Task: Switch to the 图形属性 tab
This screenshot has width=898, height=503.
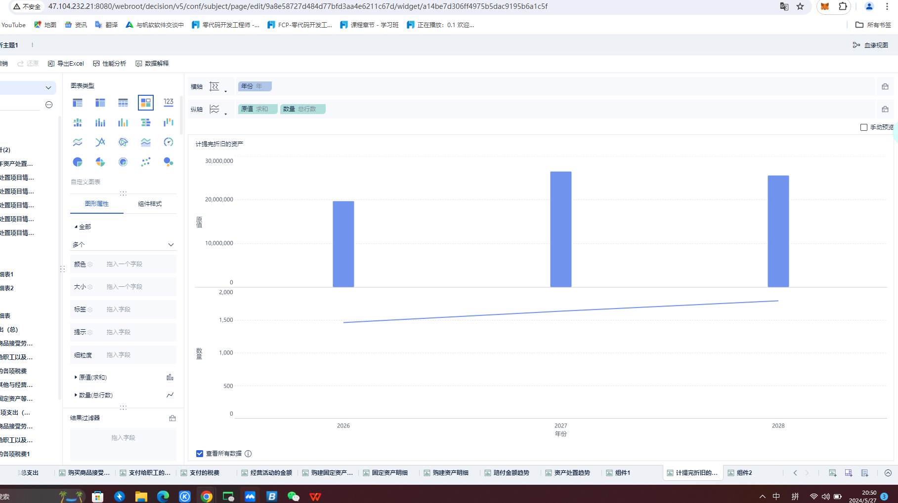Action: (x=97, y=204)
